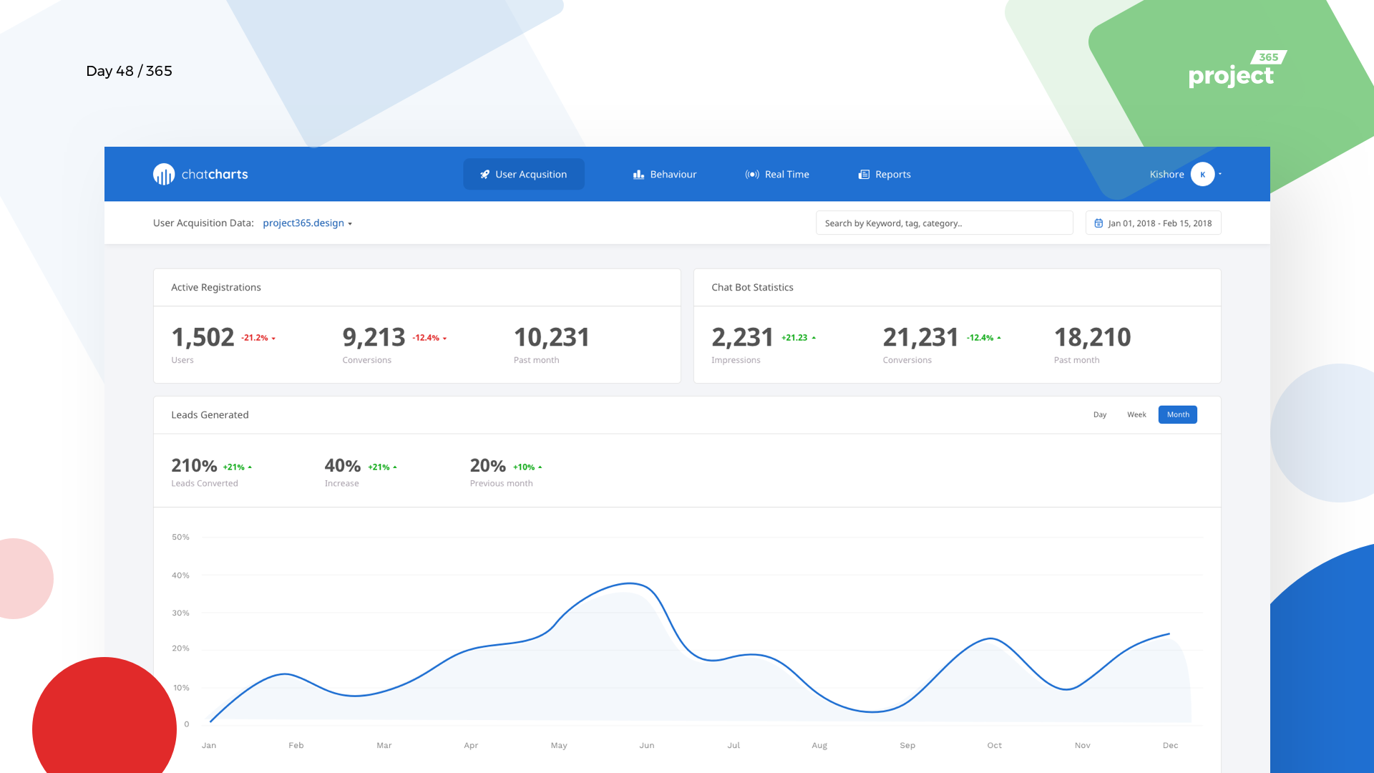
Task: Click the Kishore username
Action: pyautogui.click(x=1166, y=174)
